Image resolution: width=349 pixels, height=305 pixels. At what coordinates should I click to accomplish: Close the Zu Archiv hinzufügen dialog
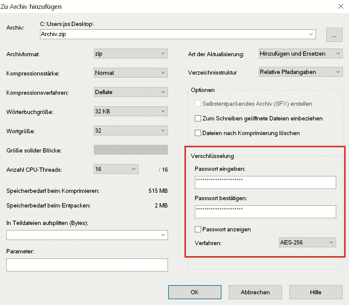click(340, 6)
